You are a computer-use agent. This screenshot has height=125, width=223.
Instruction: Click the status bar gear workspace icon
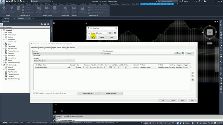click(193, 123)
